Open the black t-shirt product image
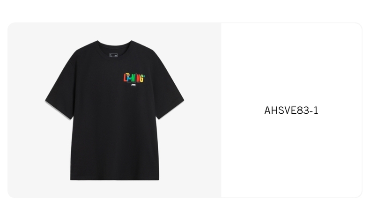This screenshot has width=370, height=198. coord(114,110)
